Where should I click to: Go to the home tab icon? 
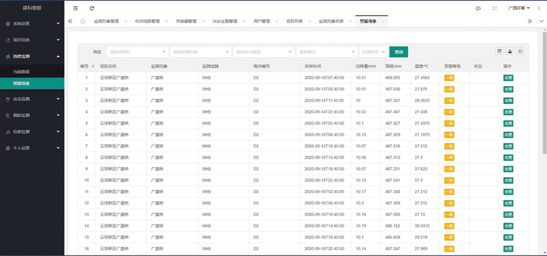[83, 21]
